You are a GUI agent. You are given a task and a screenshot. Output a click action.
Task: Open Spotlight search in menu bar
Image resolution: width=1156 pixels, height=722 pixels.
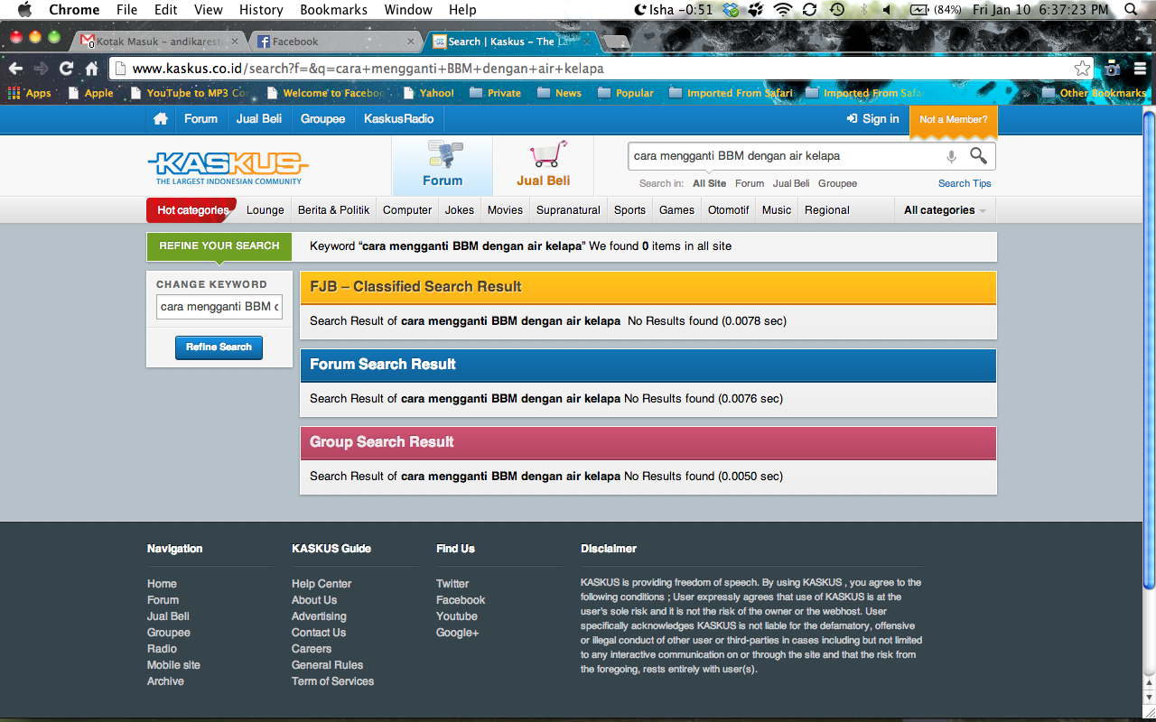[1131, 10]
